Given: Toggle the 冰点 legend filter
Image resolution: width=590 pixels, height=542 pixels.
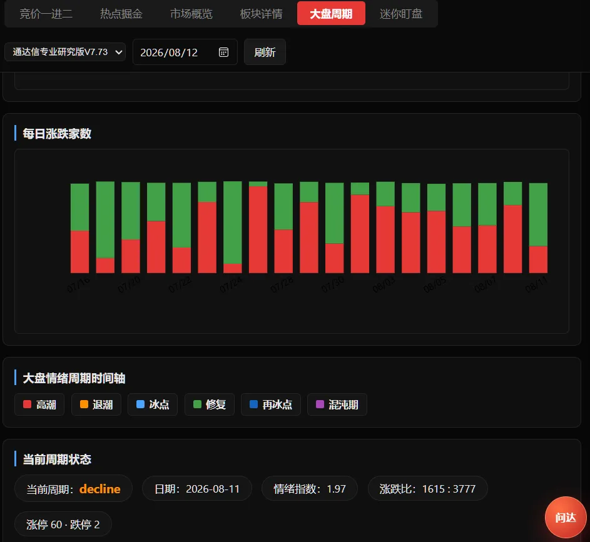Looking at the screenshot, I should 153,404.
